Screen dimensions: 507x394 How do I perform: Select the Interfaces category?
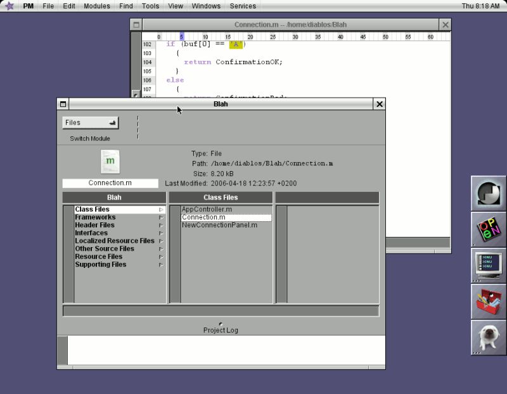click(x=91, y=232)
